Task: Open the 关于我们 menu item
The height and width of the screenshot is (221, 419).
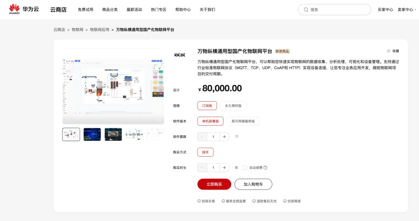Action: point(207,10)
